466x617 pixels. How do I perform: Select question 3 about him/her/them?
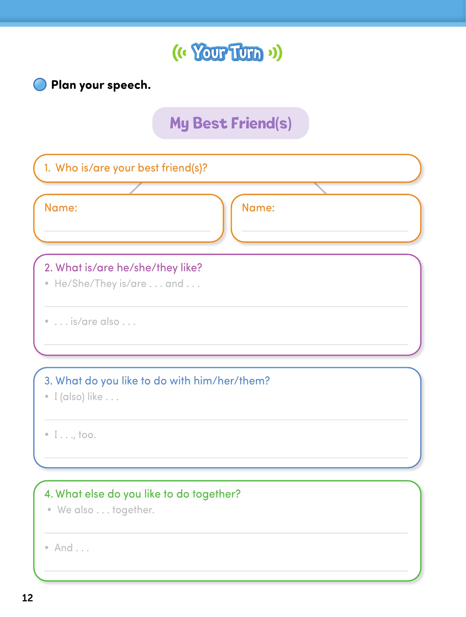157,381
